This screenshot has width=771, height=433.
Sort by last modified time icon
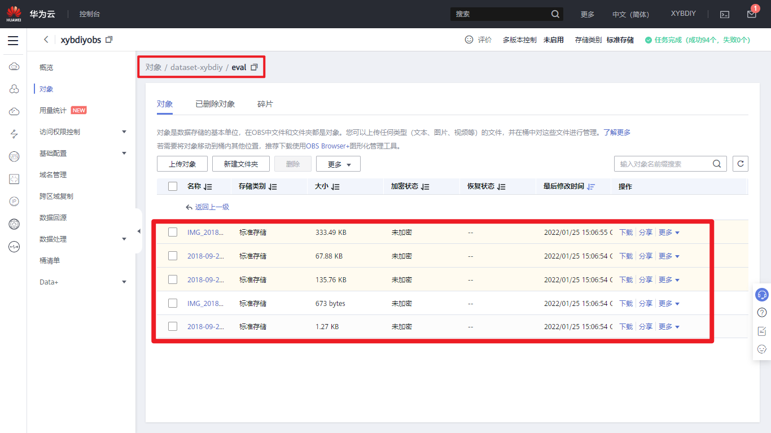(591, 187)
